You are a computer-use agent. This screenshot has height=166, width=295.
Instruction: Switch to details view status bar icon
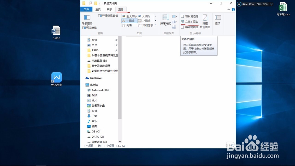pos(227,145)
